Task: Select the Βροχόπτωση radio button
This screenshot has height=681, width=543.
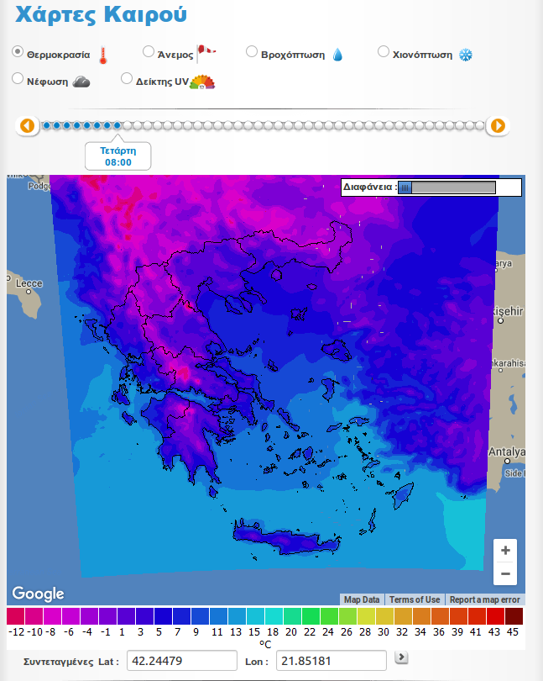Action: pyautogui.click(x=252, y=51)
